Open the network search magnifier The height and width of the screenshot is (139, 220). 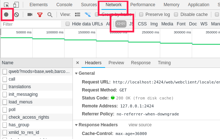(x=50, y=15)
